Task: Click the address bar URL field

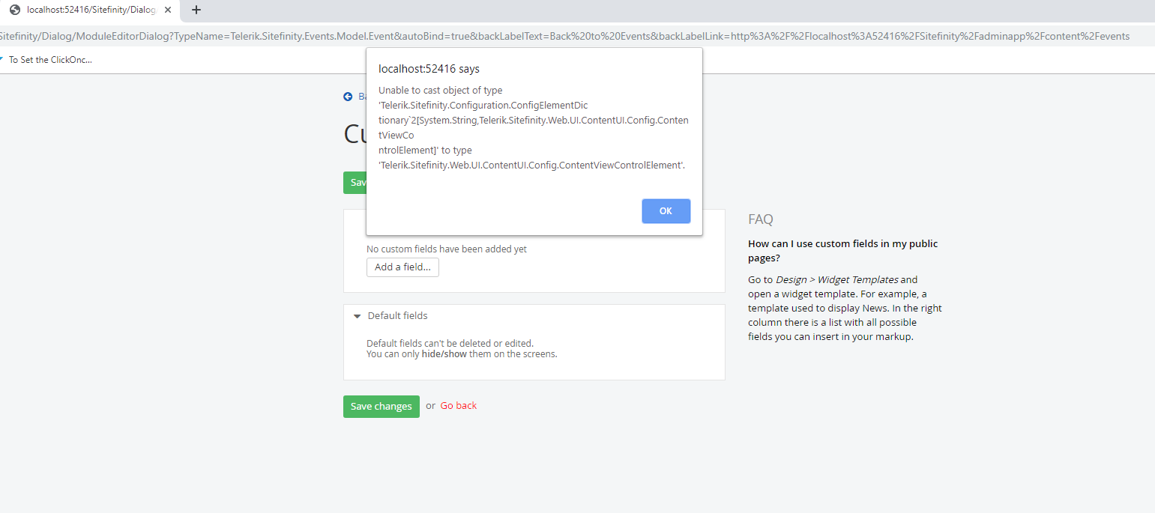Action: pos(577,36)
